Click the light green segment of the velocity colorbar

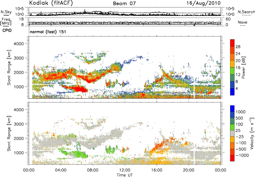232,127
